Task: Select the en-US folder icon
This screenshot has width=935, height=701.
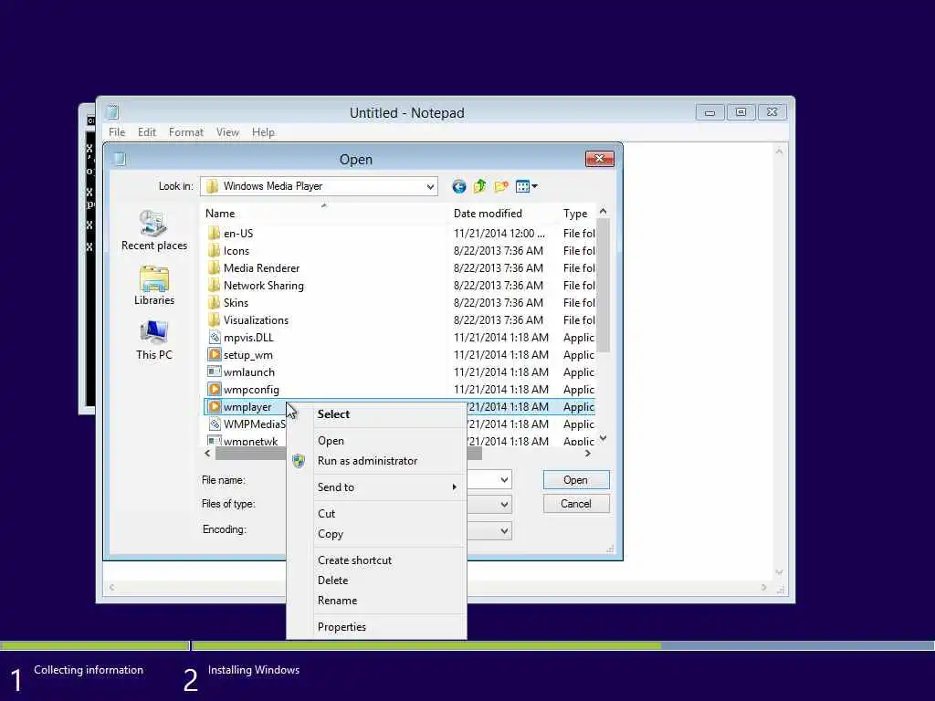Action: [215, 233]
